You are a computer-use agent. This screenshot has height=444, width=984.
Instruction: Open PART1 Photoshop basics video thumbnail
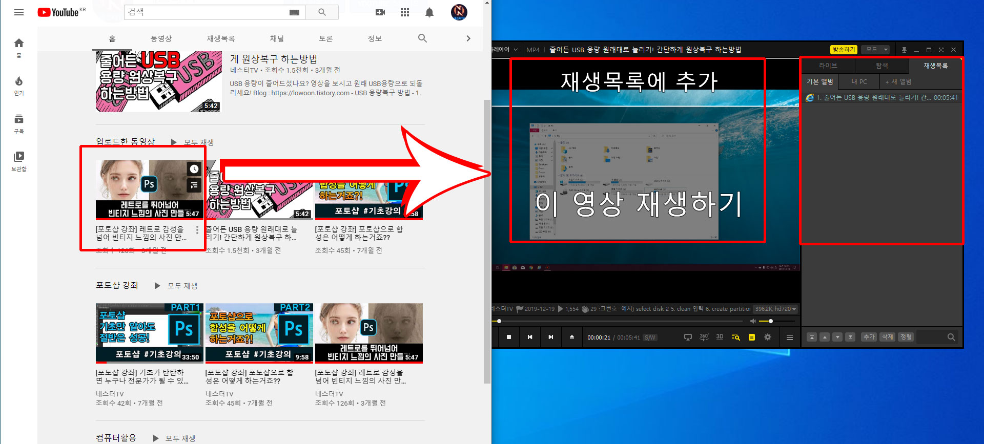point(150,333)
